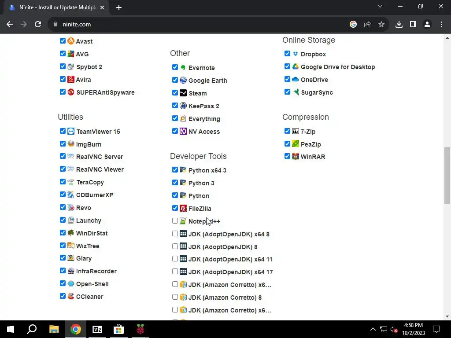Uncheck the Python x64 3 checkbox
The height and width of the screenshot is (338, 451).
coord(175,170)
